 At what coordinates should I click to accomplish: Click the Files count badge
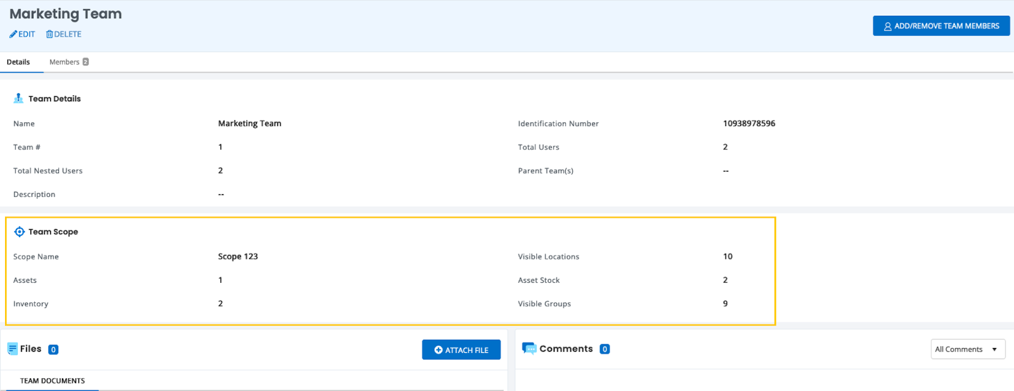coord(53,349)
